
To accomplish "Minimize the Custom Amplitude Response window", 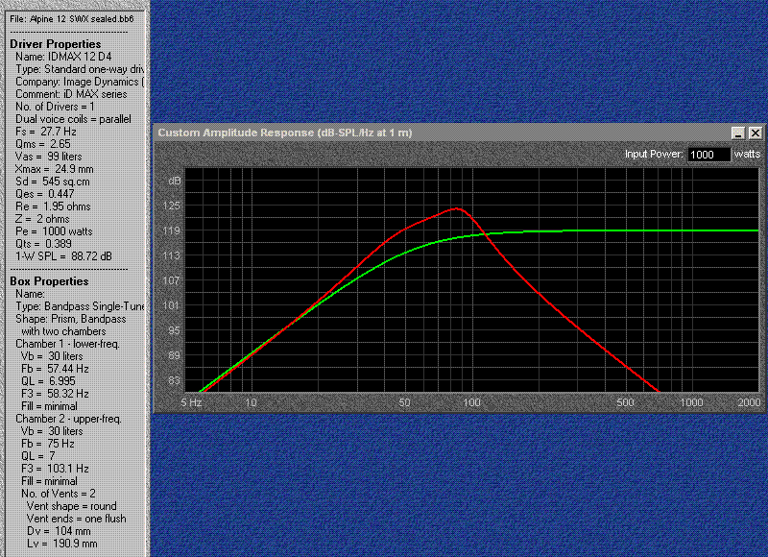I will click(738, 133).
